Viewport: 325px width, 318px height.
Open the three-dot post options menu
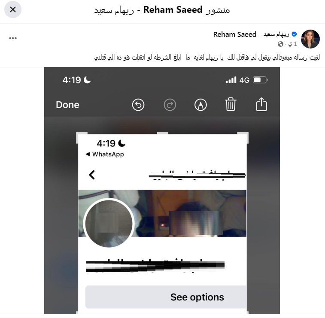(13, 38)
